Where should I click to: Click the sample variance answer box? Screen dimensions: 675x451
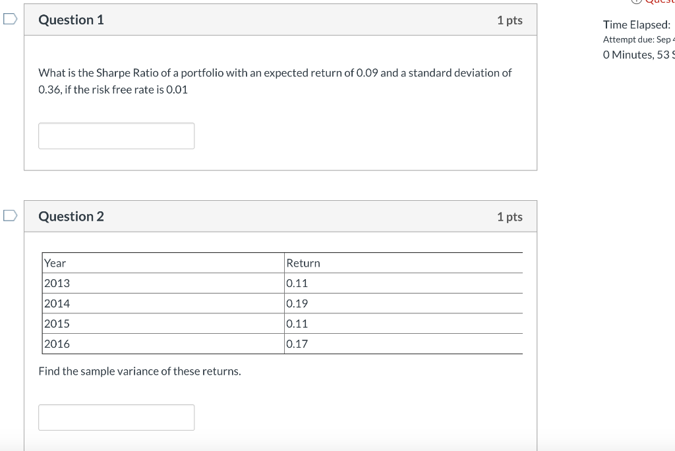click(116, 417)
